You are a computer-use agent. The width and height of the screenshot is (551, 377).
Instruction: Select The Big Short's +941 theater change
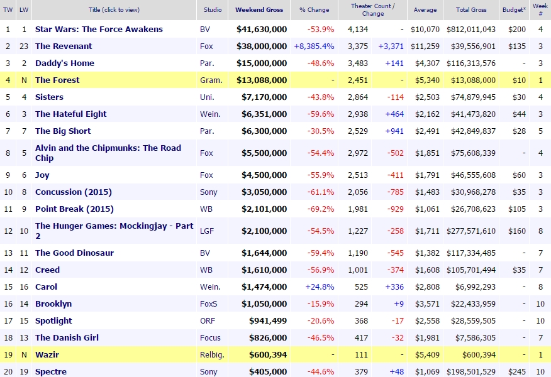click(394, 131)
